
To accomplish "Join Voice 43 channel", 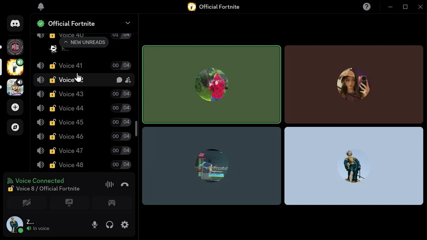I will 84,94.
